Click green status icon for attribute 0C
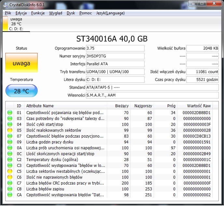 pos(10,154)
